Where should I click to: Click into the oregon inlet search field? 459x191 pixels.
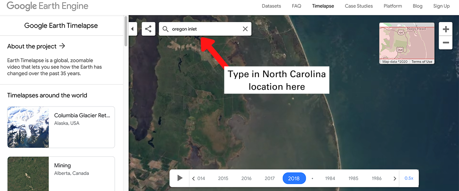[x=206, y=29]
